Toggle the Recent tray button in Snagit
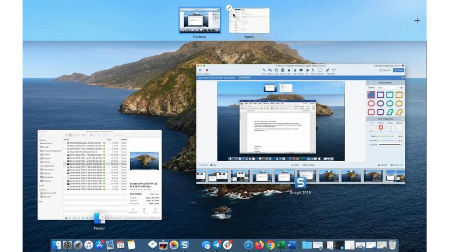 click(x=204, y=165)
